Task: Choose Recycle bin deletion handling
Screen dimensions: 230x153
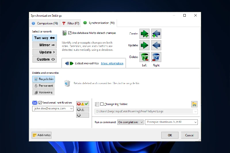Action: pyautogui.click(x=44, y=79)
